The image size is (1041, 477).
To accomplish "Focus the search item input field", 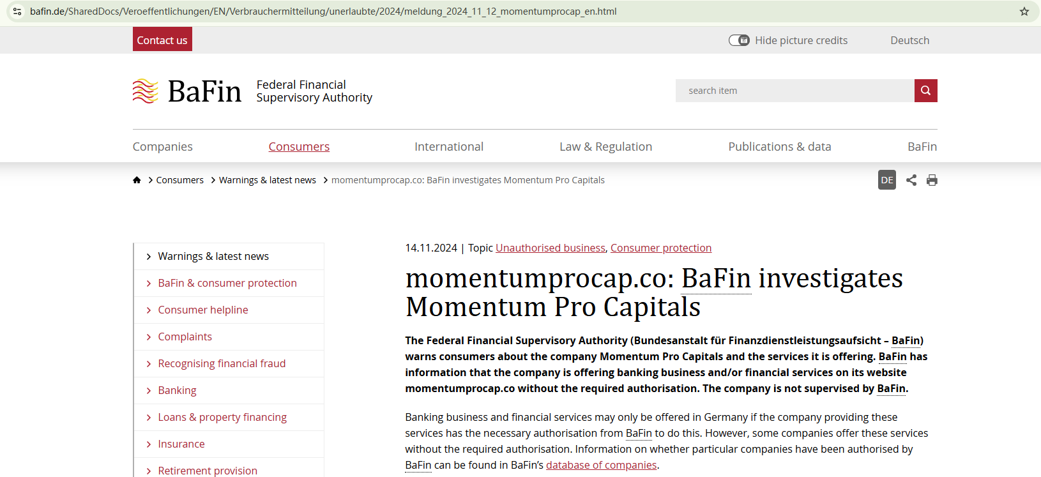I will [x=795, y=91].
